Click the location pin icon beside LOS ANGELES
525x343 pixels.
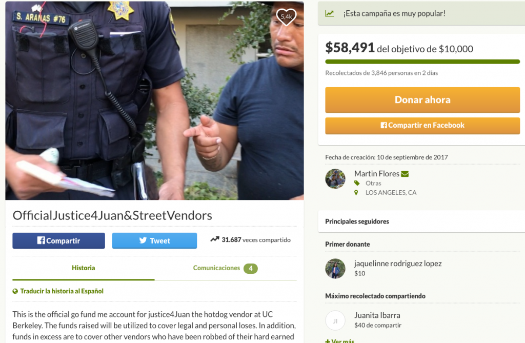pos(356,193)
